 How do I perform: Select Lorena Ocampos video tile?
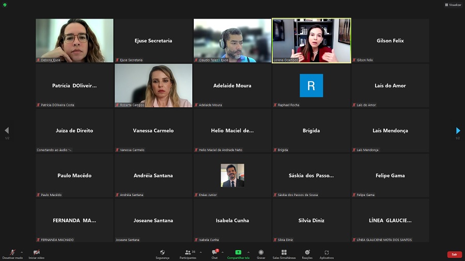click(311, 40)
